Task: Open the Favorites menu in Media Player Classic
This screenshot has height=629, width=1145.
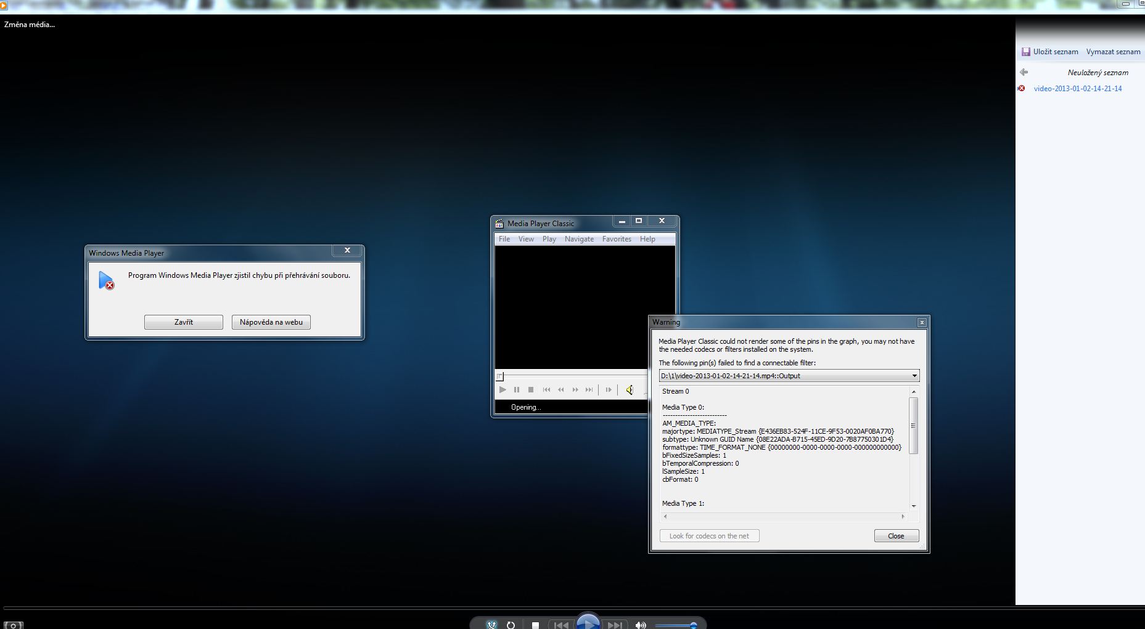Action: coord(617,239)
